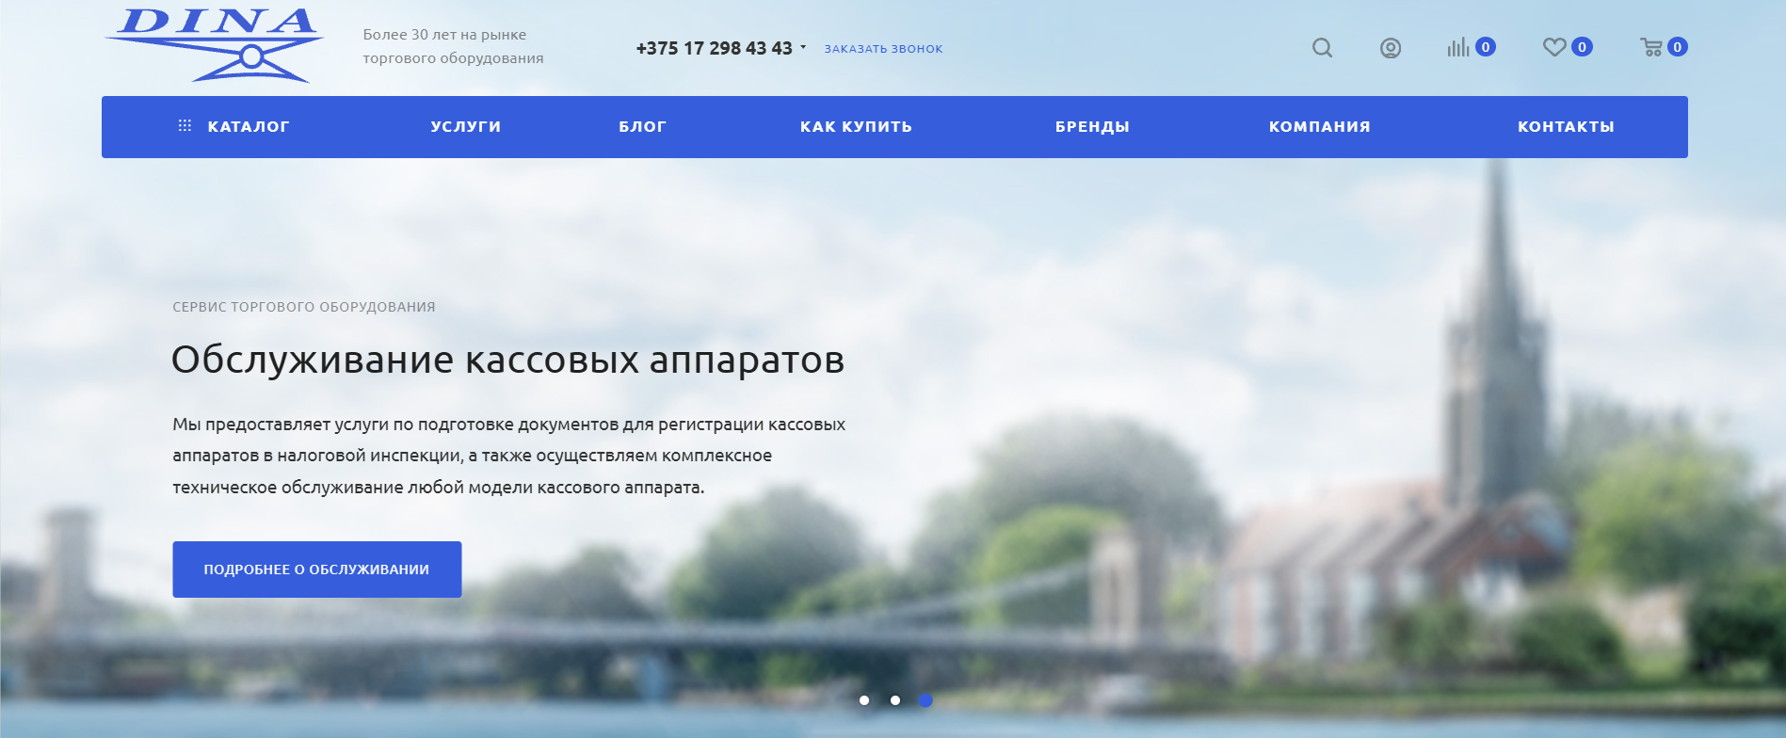Open the КАК КУПИТЬ menu item
This screenshot has width=1786, height=738.
(857, 127)
